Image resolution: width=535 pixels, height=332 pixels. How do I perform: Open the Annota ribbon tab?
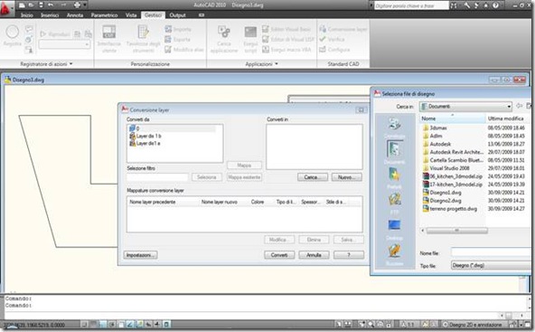click(x=75, y=15)
